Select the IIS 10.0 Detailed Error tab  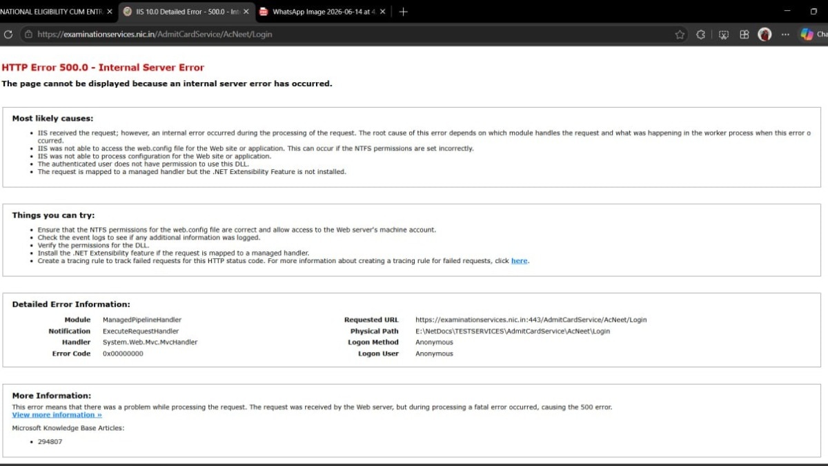click(186, 12)
